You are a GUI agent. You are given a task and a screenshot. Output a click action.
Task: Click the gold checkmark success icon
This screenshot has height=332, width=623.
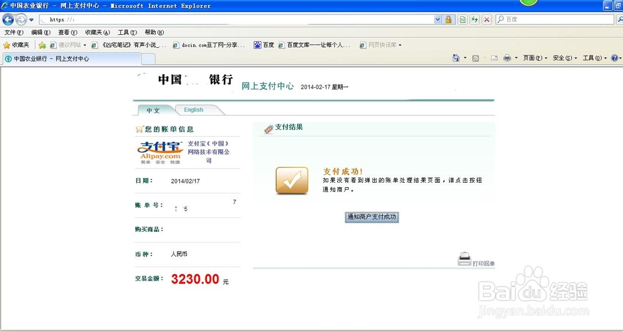pyautogui.click(x=292, y=180)
